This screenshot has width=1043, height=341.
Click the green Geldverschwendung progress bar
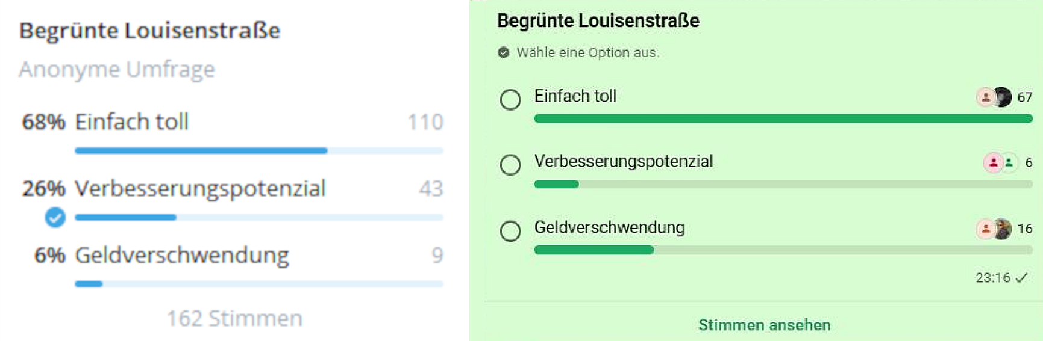tap(594, 250)
